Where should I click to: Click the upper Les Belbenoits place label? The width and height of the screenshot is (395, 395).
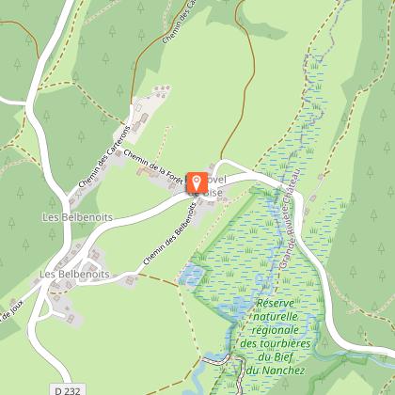pos(77,217)
